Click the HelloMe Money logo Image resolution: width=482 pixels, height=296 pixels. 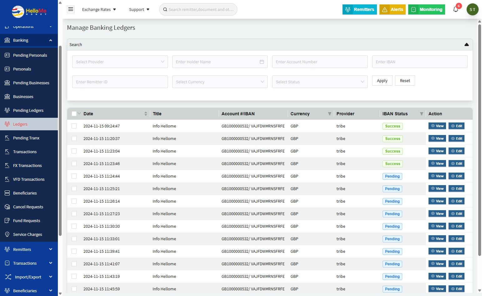click(29, 11)
